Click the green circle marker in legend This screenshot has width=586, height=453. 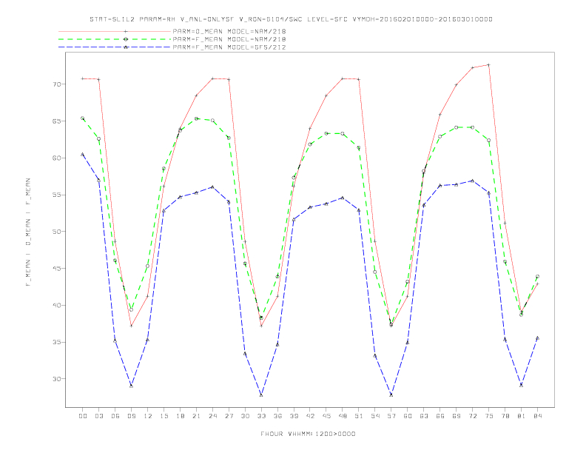click(x=126, y=39)
